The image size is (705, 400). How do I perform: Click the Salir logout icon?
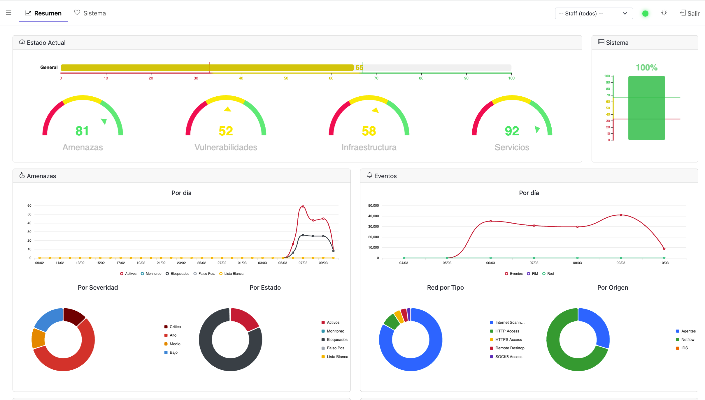(683, 13)
